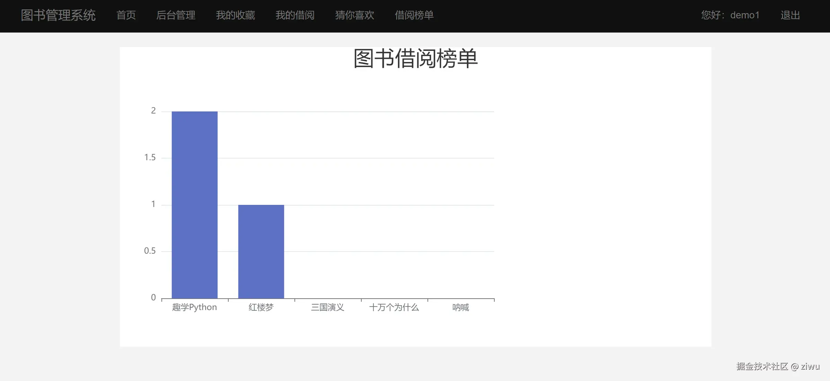Open the 首页 navigation item
Image resolution: width=830 pixels, height=381 pixels.
pos(126,15)
